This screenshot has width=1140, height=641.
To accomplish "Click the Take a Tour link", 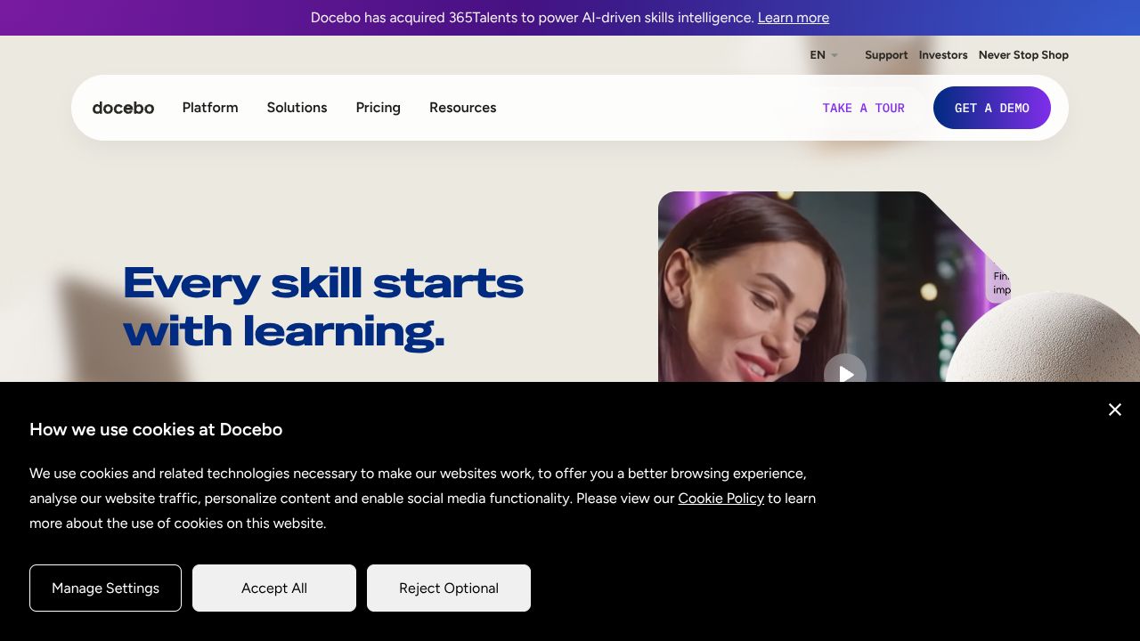I will (x=863, y=108).
